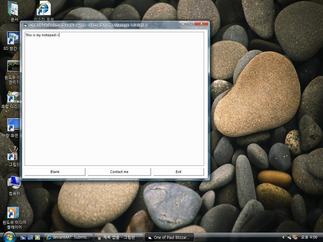Click the tray icon next to the clock
Screen dimensions: 323x242
coord(295,237)
